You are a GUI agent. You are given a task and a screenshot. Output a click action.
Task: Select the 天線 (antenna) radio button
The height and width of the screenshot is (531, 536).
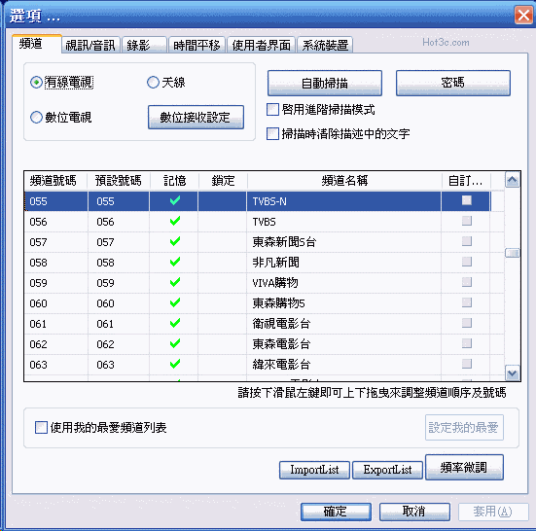[x=153, y=83]
